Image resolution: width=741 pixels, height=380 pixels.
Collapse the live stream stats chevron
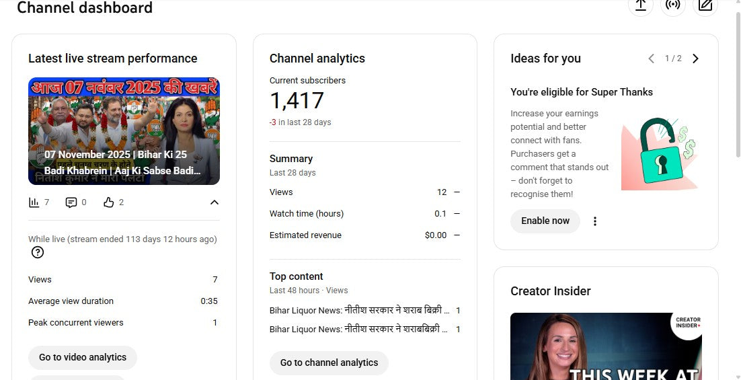click(x=214, y=202)
